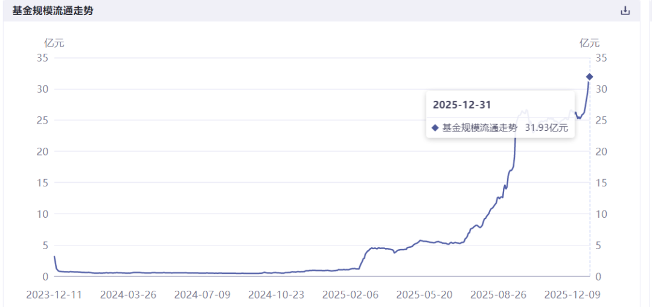This screenshot has width=652, height=307.
Task: Click x-axis date 2024-07-09
Action: (202, 294)
